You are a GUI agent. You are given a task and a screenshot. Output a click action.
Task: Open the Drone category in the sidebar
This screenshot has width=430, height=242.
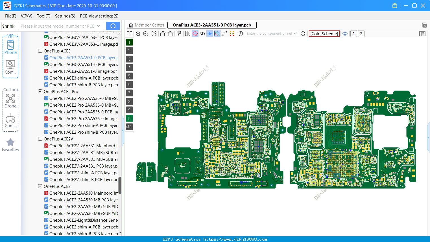click(10, 101)
